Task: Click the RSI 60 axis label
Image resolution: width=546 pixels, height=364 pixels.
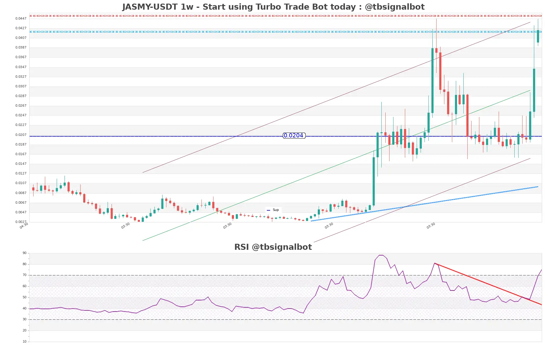Action: coord(24,286)
